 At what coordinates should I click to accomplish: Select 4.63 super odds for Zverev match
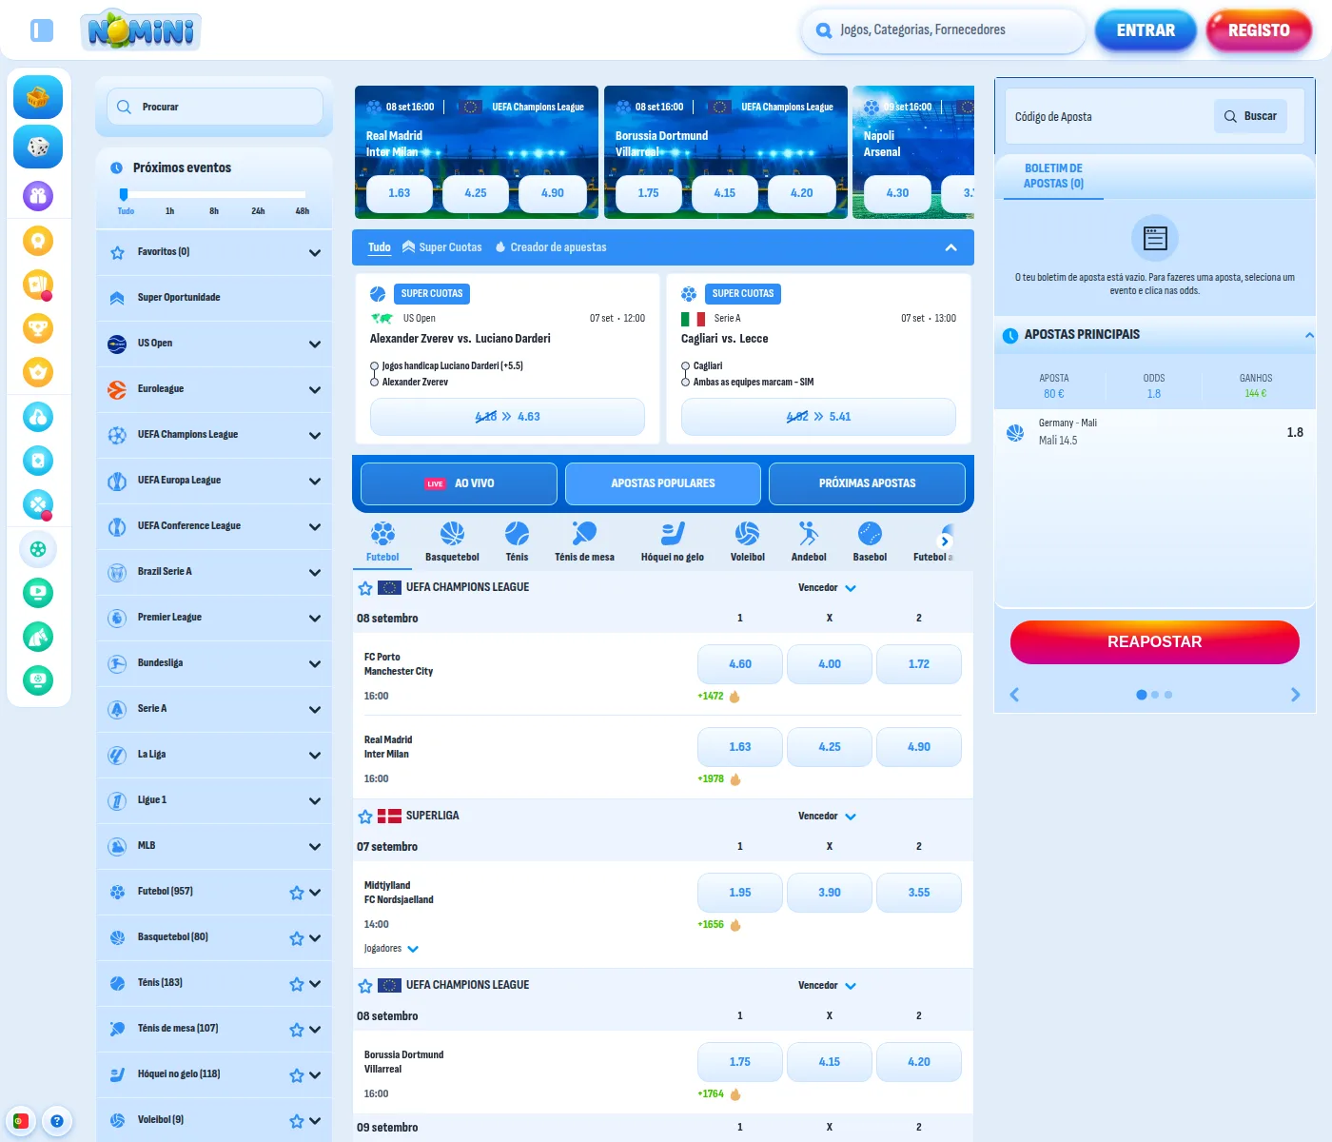pos(507,417)
